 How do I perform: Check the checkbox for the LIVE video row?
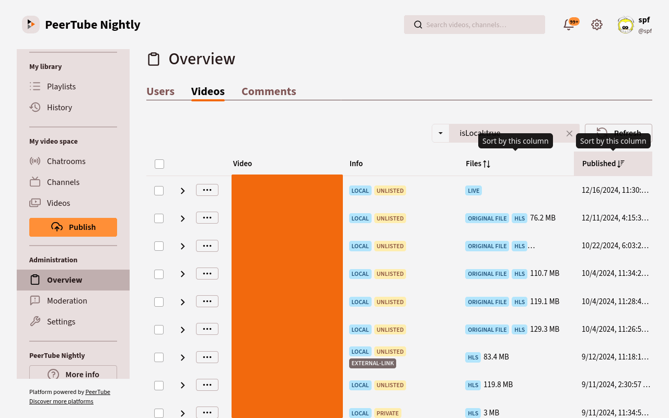[x=159, y=191]
